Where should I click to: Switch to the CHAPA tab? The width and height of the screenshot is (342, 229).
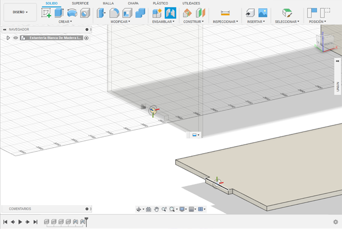(133, 3)
